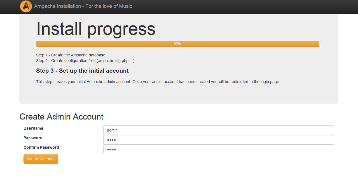The height and width of the screenshot is (181, 358).
Task: Click the 'Confirm Password' label
Action: (x=41, y=147)
